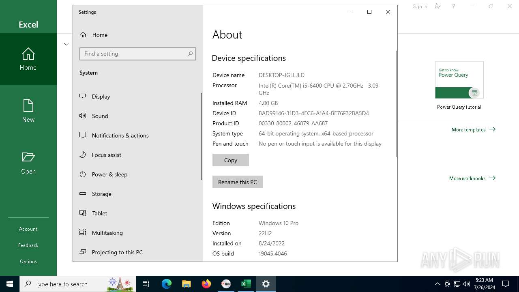
Task: Click the network tray icon
Action: click(457, 284)
